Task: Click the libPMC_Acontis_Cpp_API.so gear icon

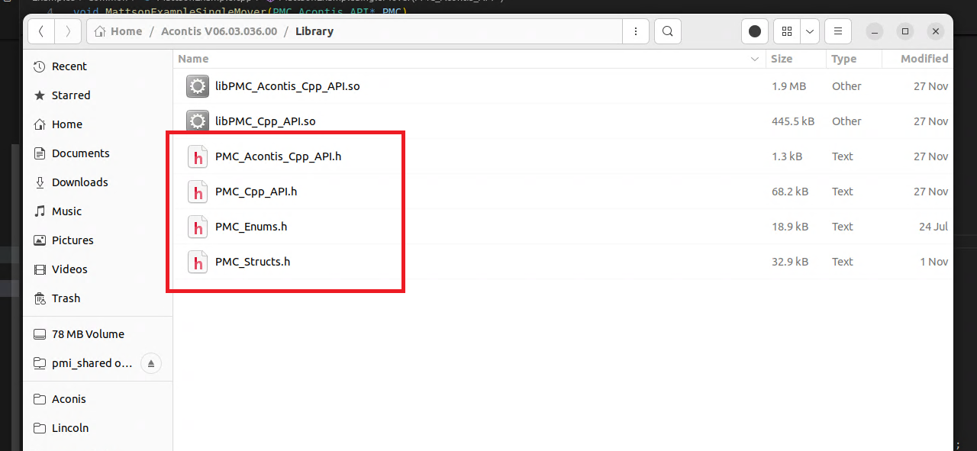Action: pos(198,86)
